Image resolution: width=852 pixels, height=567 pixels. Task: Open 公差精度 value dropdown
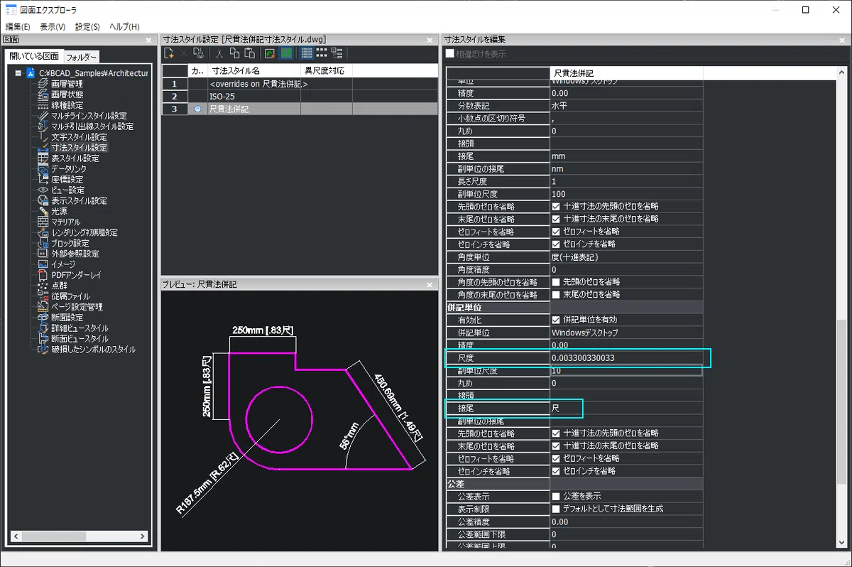[626, 522]
